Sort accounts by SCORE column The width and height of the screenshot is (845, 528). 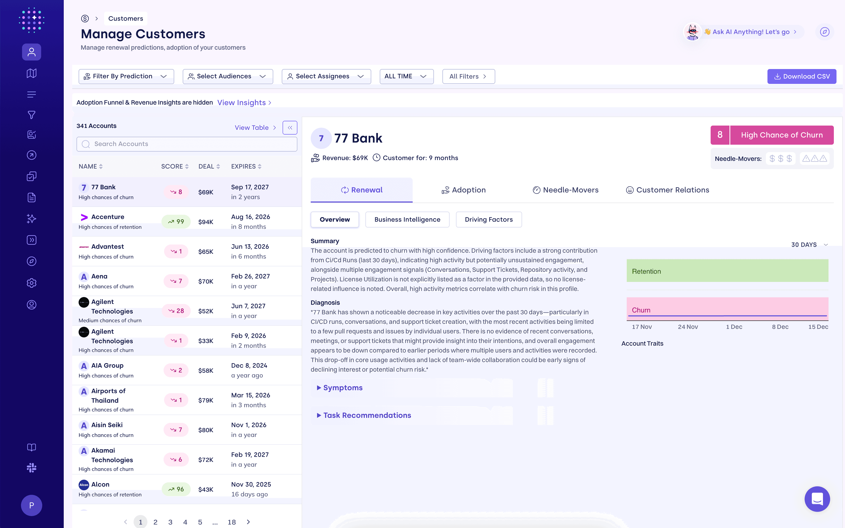pyautogui.click(x=175, y=166)
